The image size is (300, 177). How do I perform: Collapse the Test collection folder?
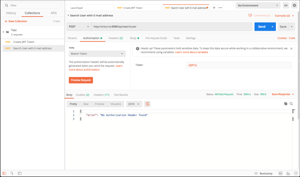(x=3, y=32)
